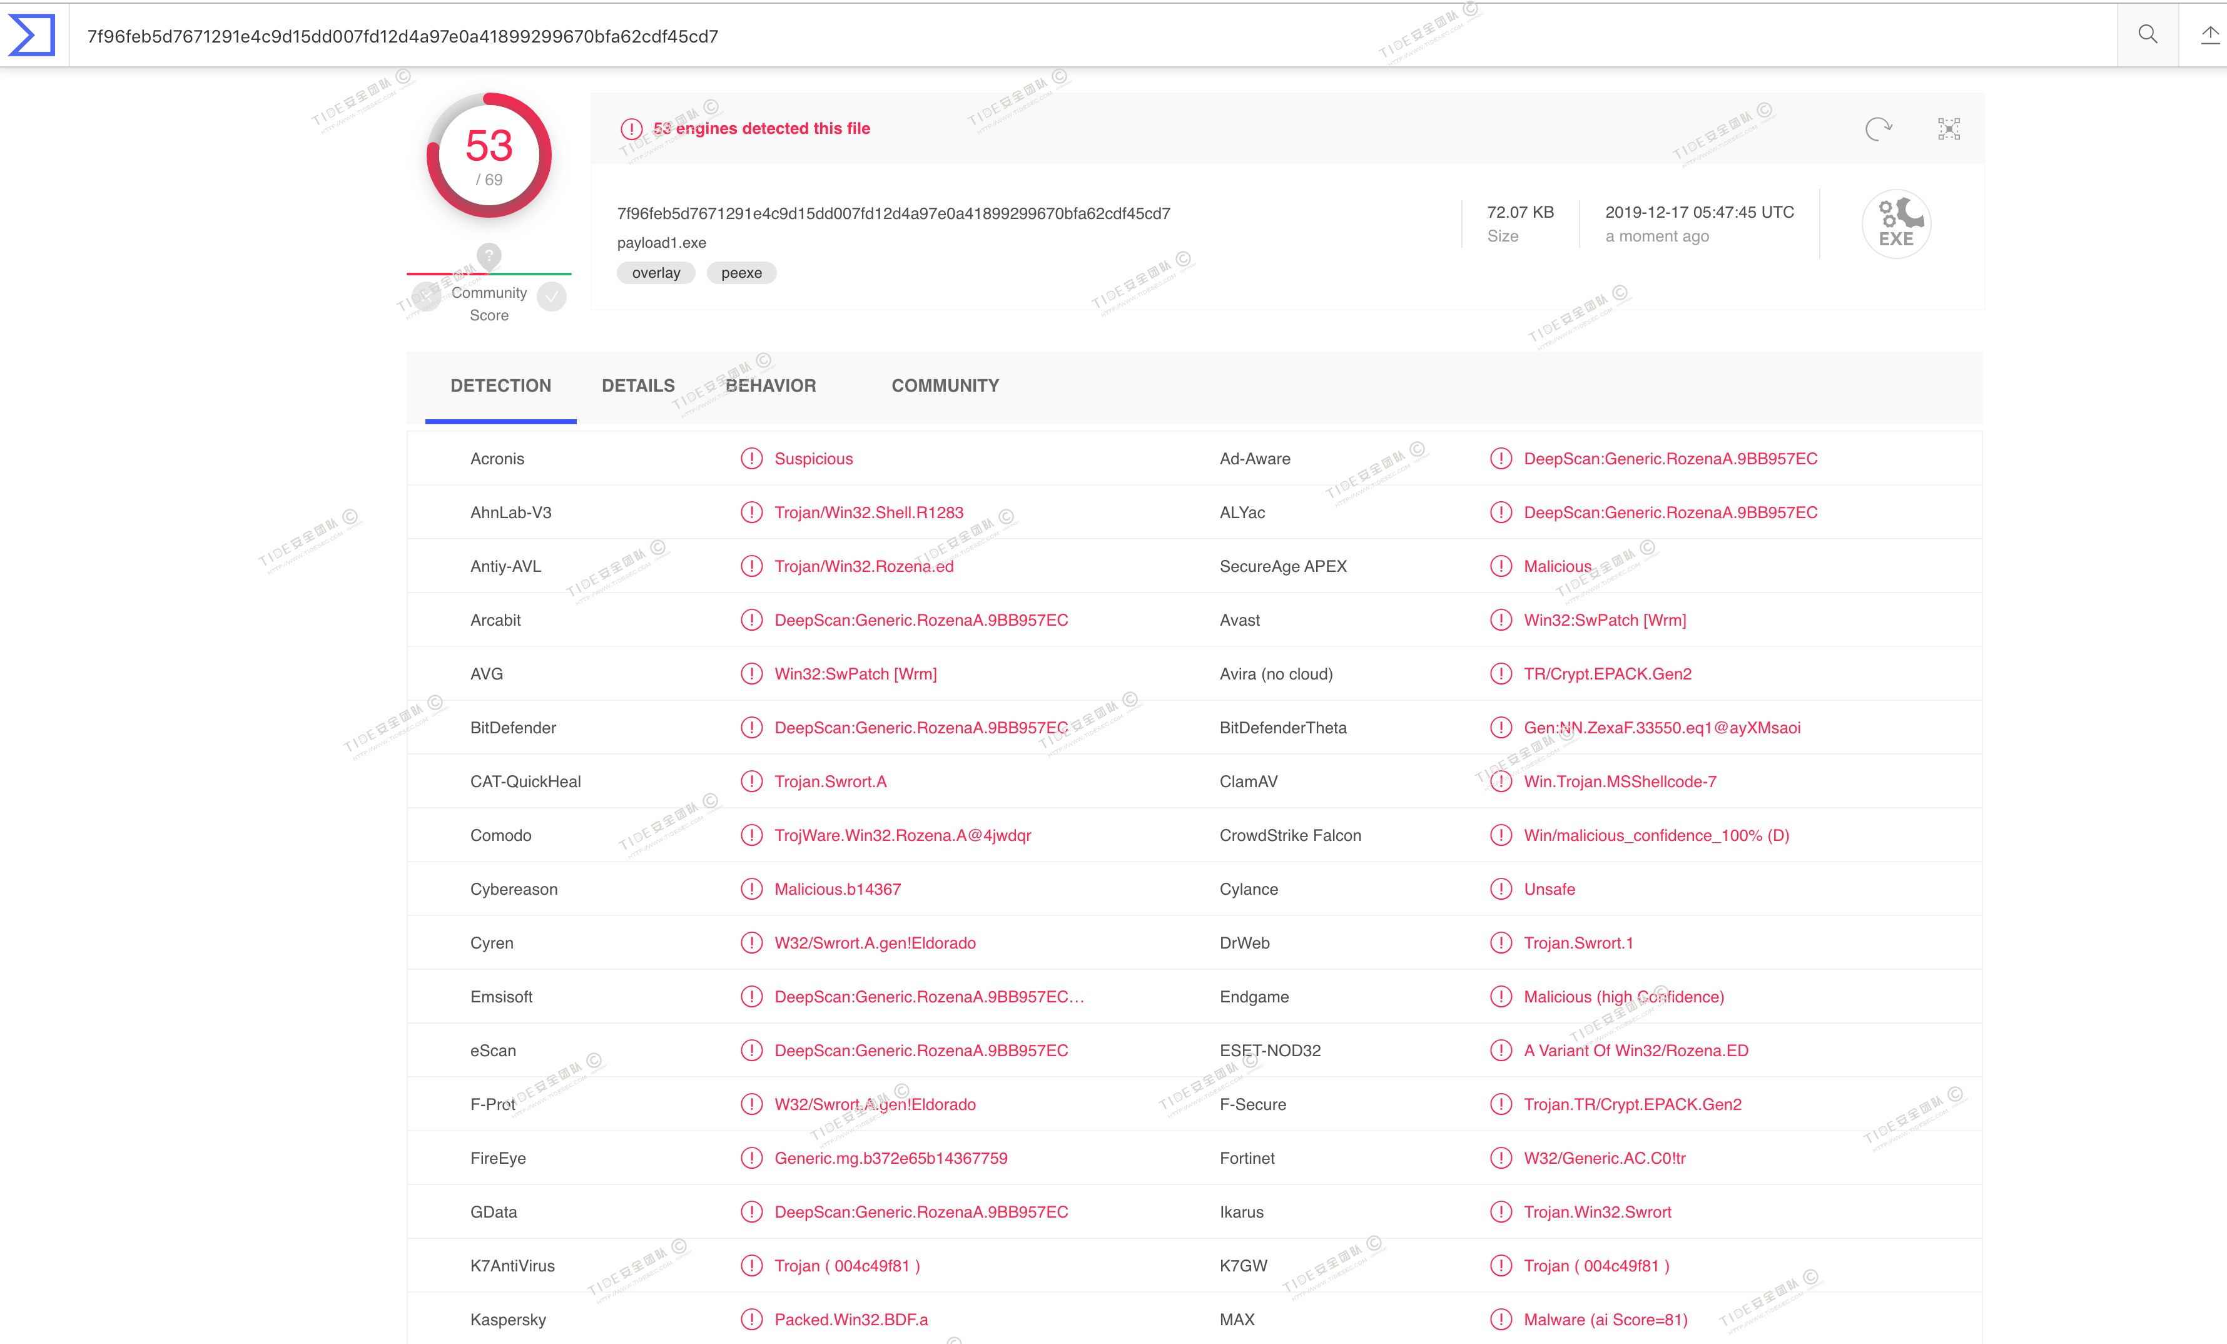The width and height of the screenshot is (2227, 1344).
Task: Click the community score question mark
Action: [489, 256]
